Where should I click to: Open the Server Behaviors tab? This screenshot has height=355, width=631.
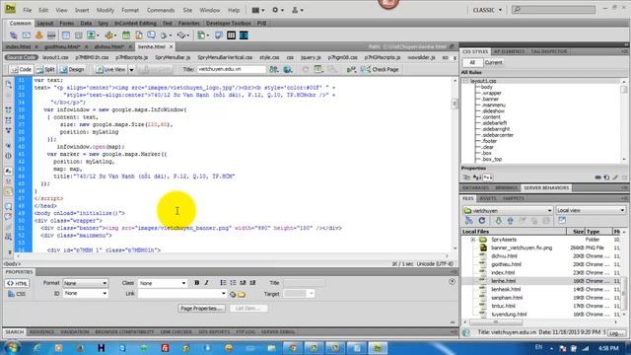pos(546,188)
